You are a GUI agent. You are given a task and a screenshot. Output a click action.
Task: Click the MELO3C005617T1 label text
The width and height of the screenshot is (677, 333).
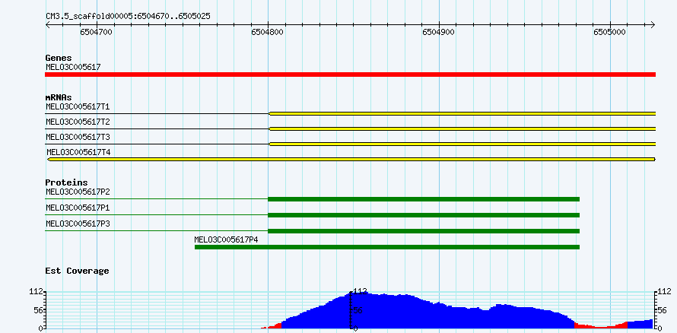point(78,106)
